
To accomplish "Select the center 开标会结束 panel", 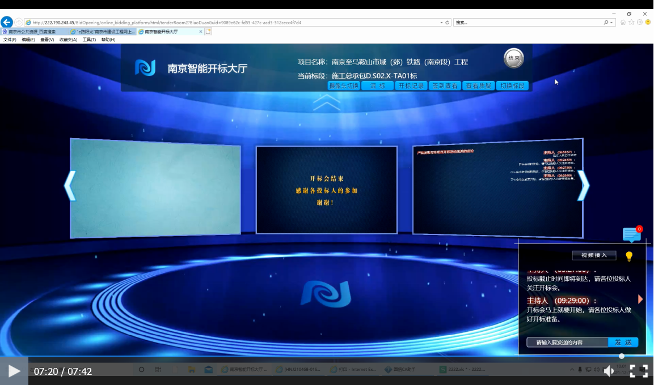I will point(327,190).
